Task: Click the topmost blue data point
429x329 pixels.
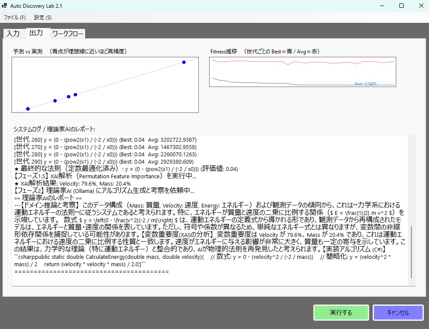Action: tap(184, 62)
